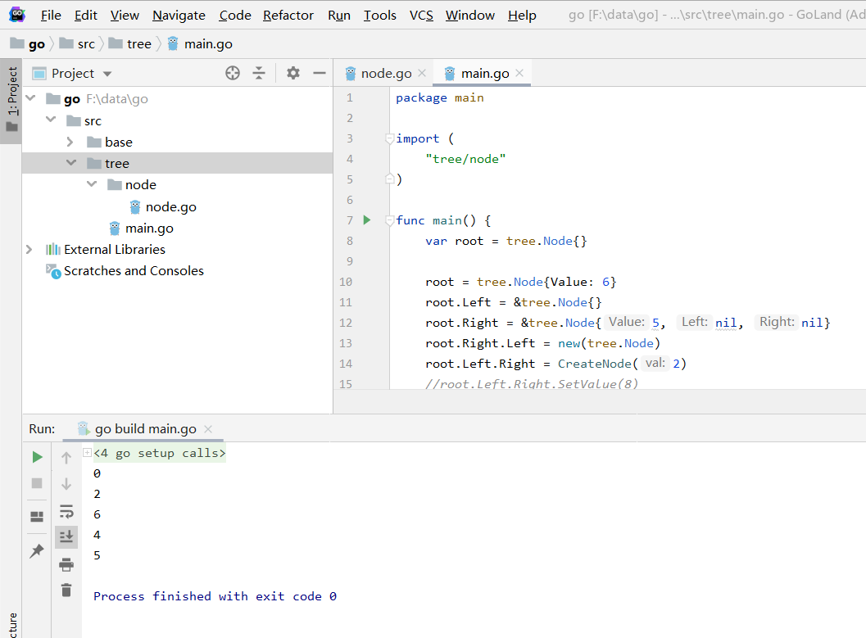866x638 pixels.
Task: Click src in the breadcrumb path
Action: pyautogui.click(x=86, y=43)
